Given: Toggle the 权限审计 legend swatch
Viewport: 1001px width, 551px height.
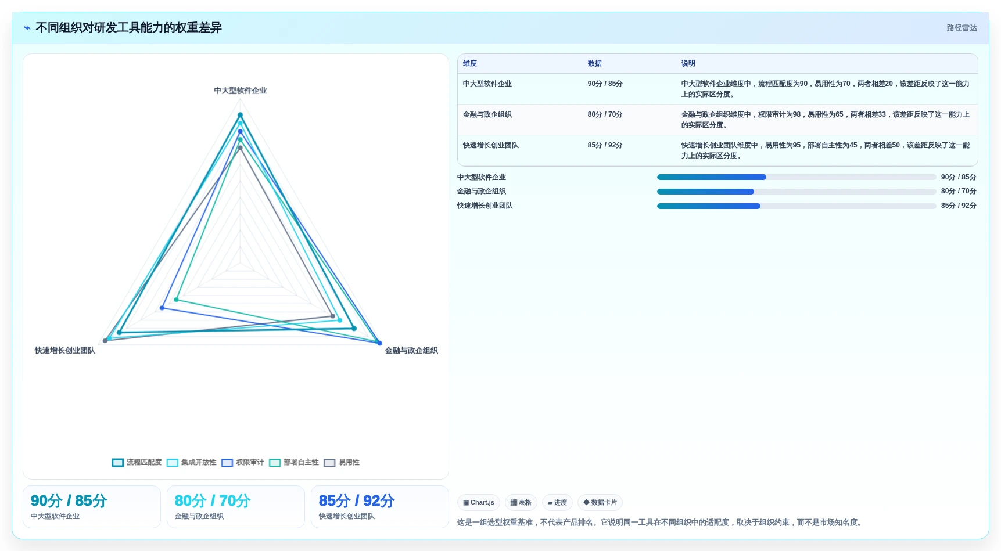Looking at the screenshot, I should 227,463.
